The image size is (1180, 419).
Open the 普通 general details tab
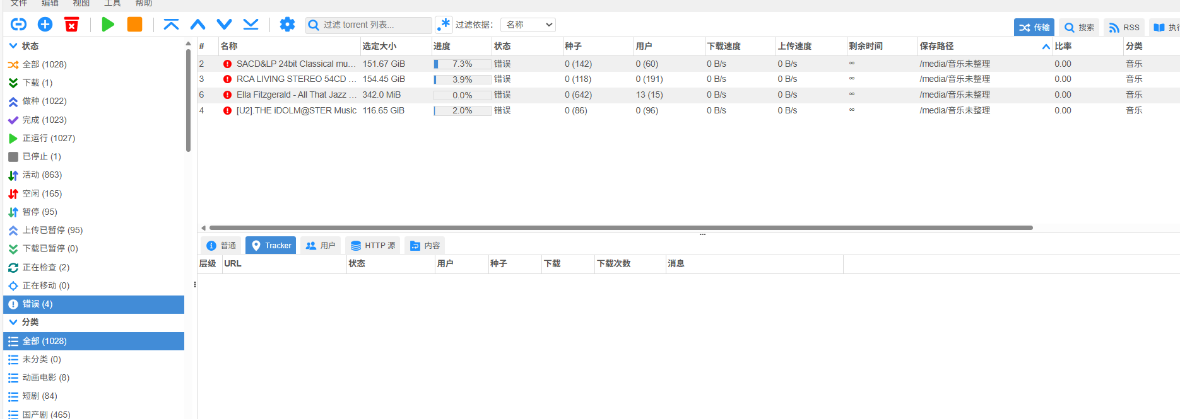(x=221, y=245)
